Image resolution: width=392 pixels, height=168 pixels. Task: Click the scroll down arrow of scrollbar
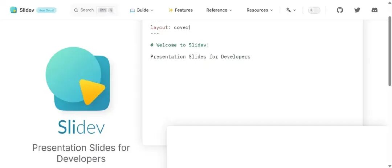click(390, 166)
